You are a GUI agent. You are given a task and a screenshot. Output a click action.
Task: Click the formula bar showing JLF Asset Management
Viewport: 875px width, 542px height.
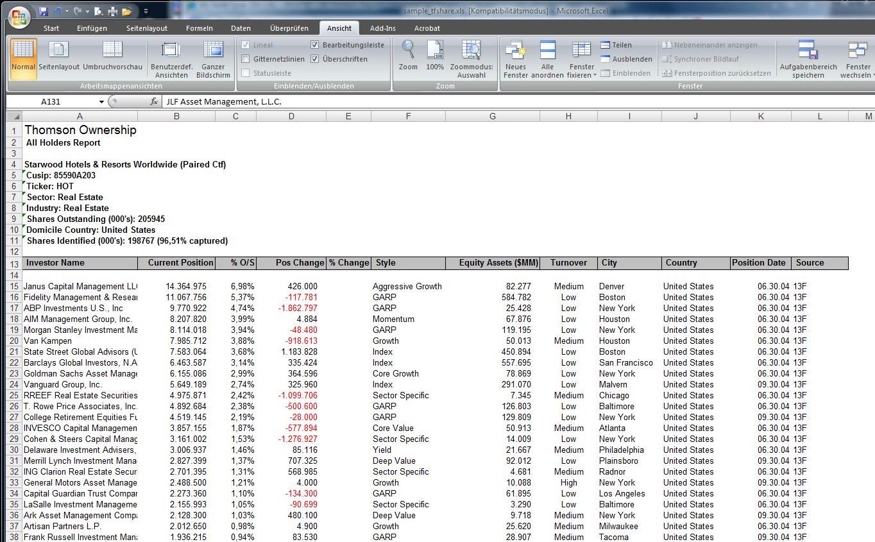click(518, 101)
